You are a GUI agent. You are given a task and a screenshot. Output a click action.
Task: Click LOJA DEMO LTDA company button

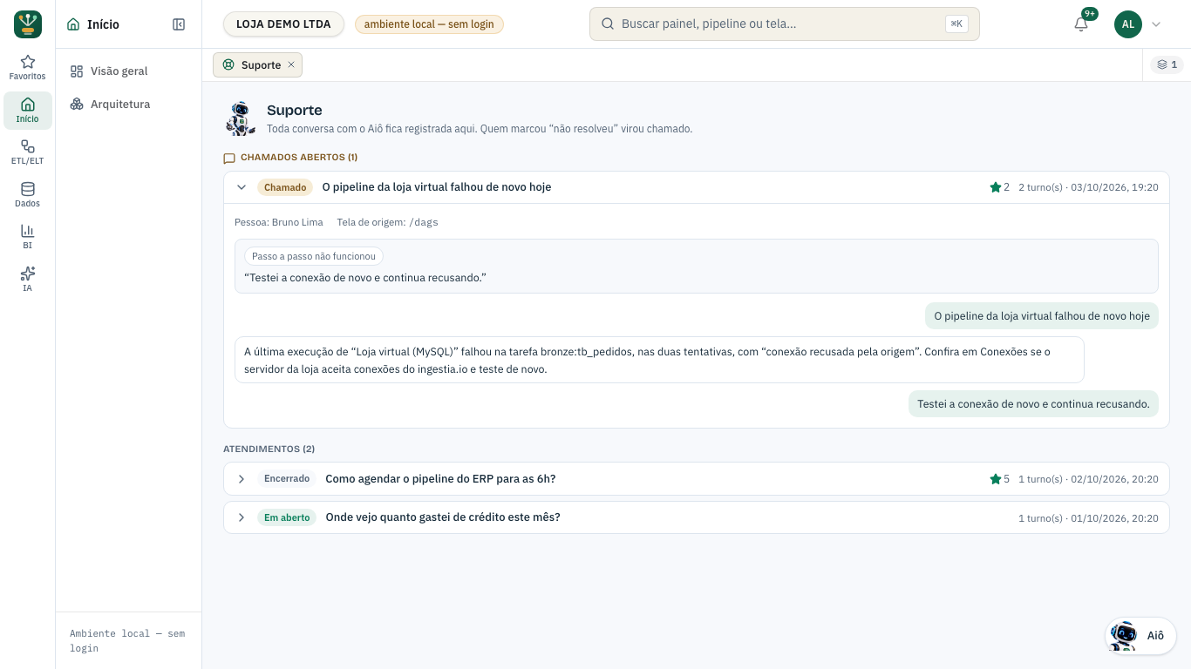[283, 24]
